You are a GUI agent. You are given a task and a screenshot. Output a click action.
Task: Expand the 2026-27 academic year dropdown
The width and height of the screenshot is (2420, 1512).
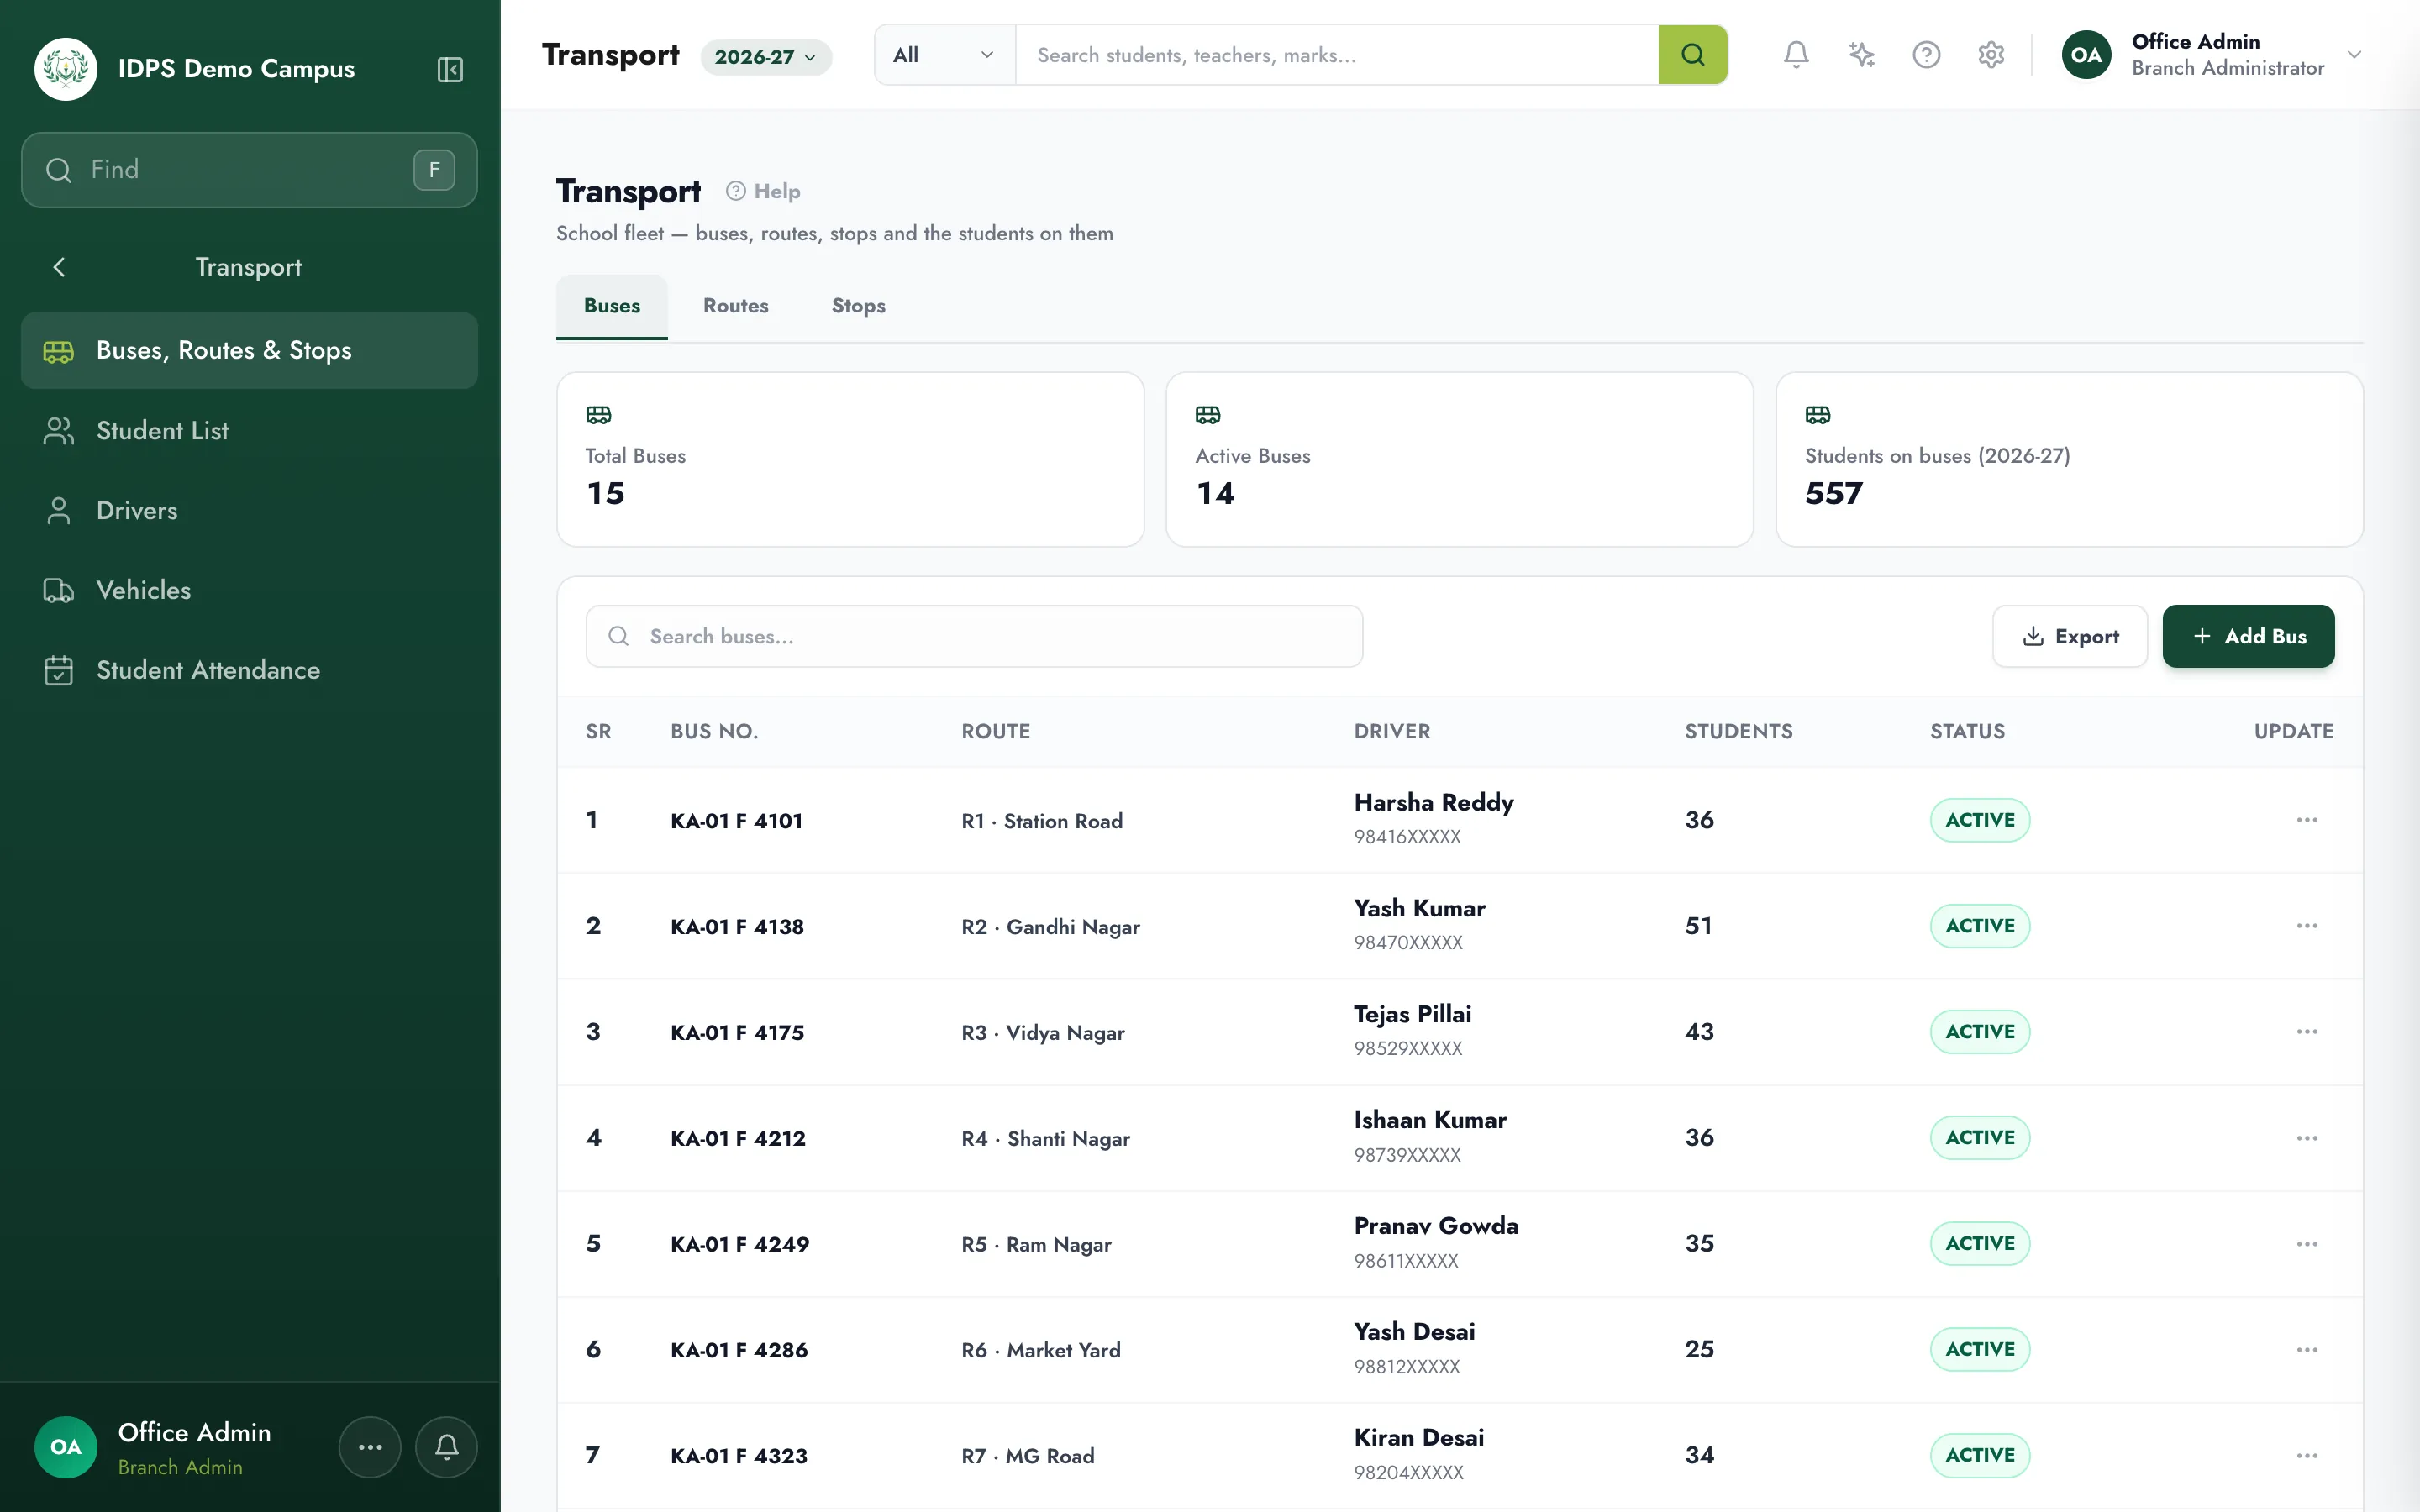[766, 57]
